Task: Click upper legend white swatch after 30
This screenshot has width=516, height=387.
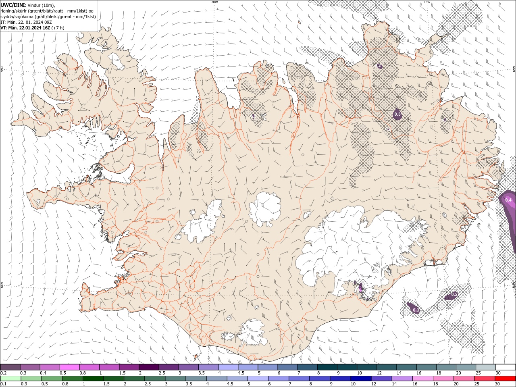Action: click(505, 367)
